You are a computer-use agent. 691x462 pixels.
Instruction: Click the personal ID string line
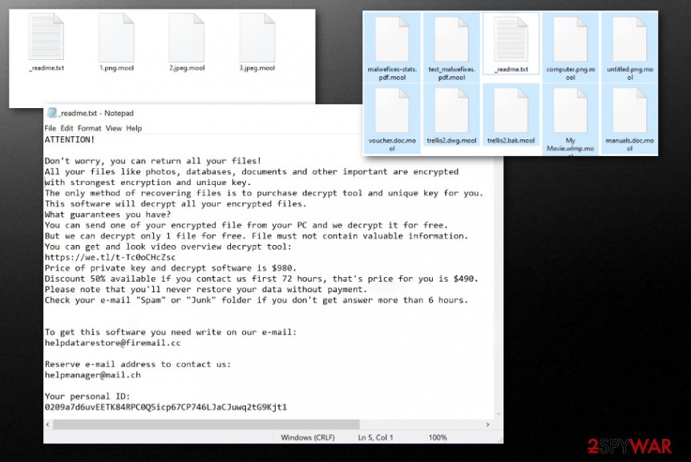click(166, 407)
